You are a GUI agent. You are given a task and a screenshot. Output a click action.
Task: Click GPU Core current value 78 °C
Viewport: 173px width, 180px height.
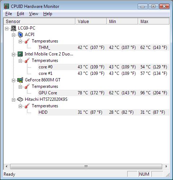(x=91, y=93)
